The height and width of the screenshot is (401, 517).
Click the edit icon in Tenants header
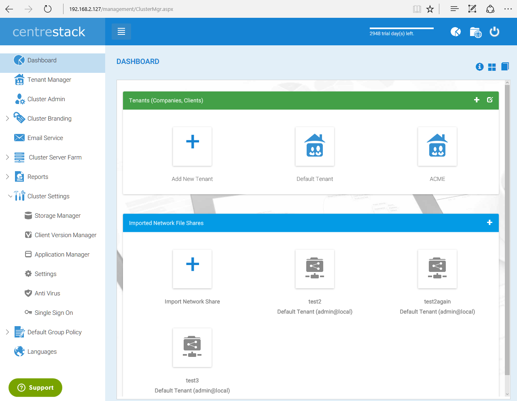489,100
